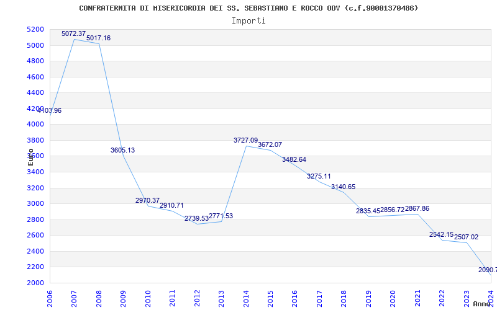The height and width of the screenshot is (310, 497).
Task: Click the 3275.11 data label
Action: [x=319, y=177]
